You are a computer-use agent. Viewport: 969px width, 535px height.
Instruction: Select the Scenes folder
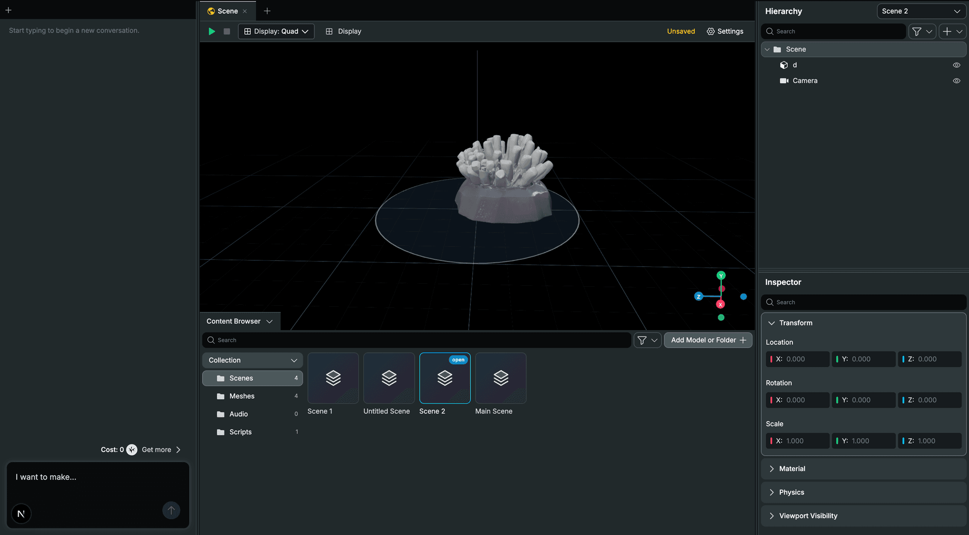click(x=252, y=379)
